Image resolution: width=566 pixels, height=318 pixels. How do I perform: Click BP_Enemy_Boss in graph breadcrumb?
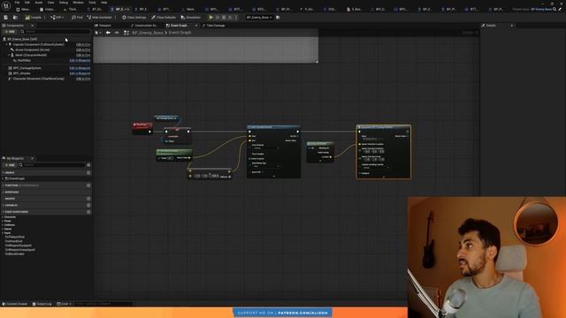point(148,33)
